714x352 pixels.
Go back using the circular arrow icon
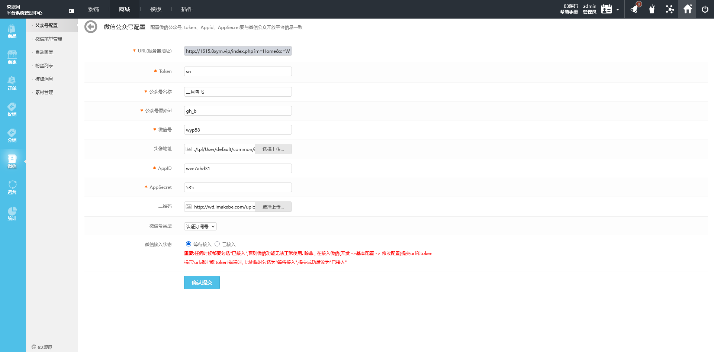91,27
